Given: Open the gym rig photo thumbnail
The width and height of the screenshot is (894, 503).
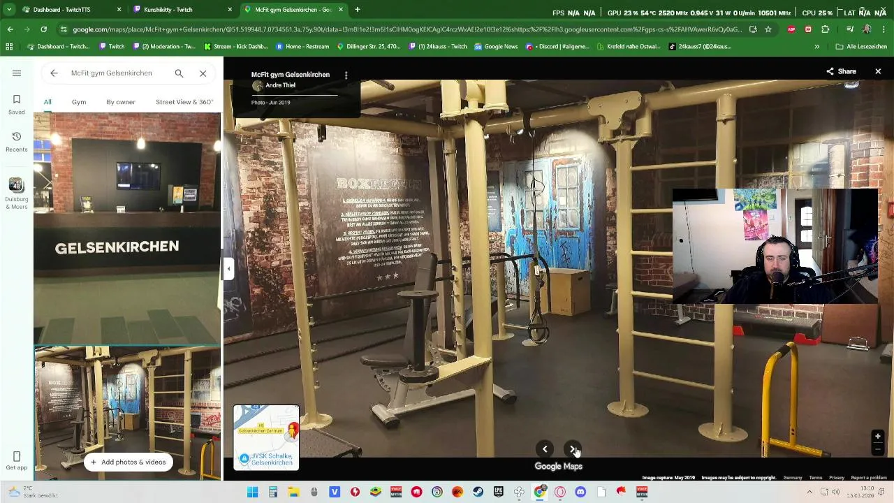Looking at the screenshot, I should click(127, 414).
